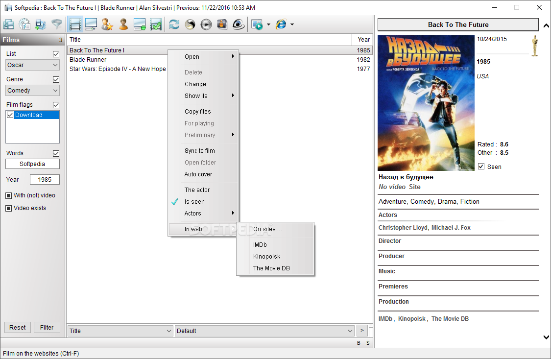Click the round play button icon

coord(206,24)
